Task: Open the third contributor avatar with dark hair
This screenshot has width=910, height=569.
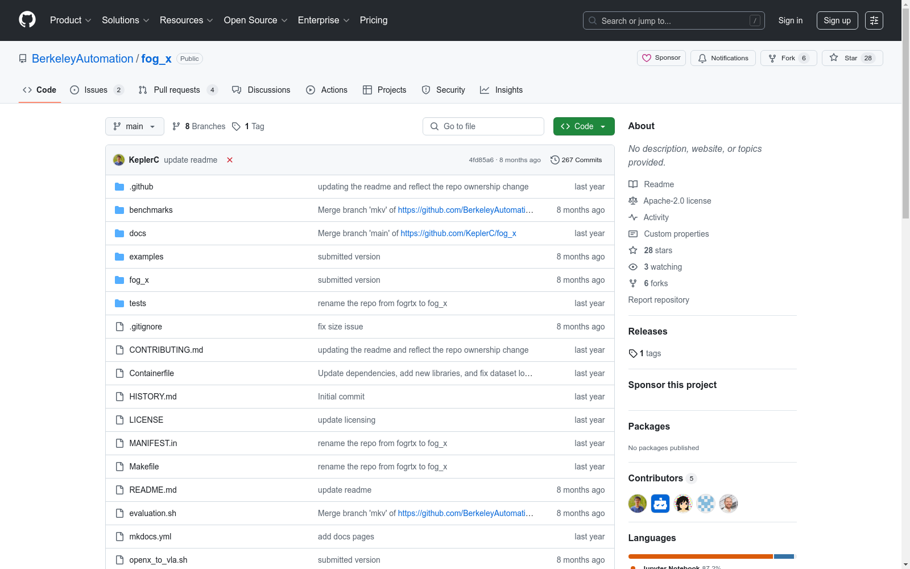Action: point(683,504)
